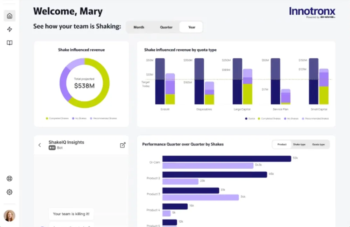Toggle Recommended Shakes in quota type legend

click(x=315, y=119)
